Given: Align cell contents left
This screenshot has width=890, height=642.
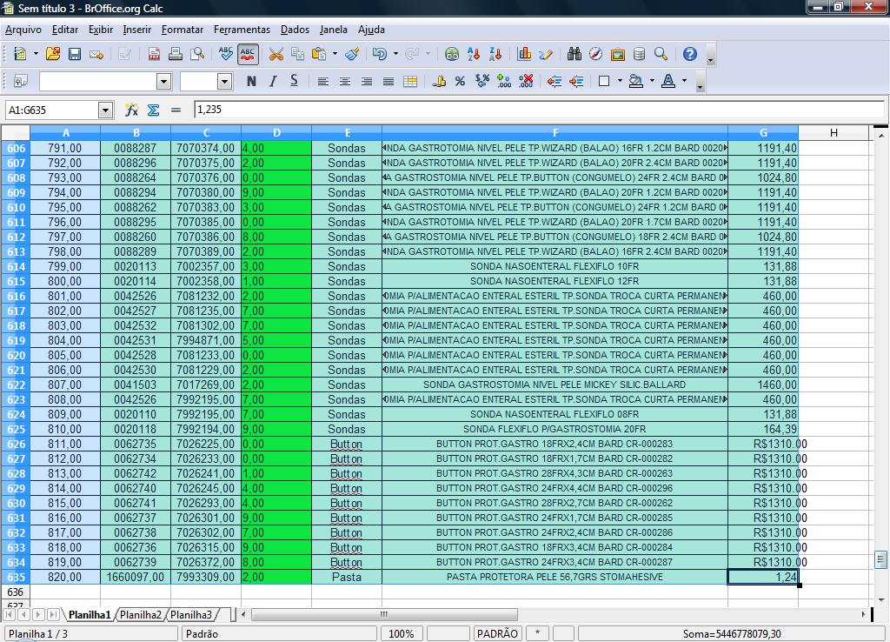Looking at the screenshot, I should (323, 81).
